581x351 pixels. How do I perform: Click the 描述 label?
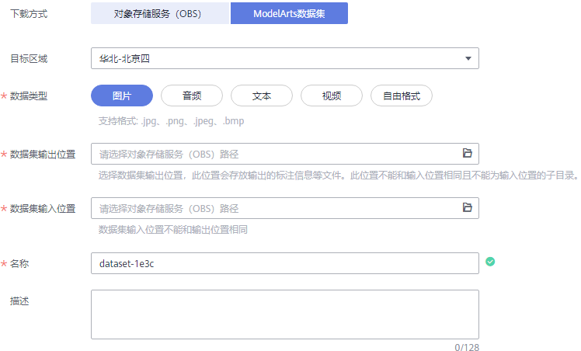(19, 301)
